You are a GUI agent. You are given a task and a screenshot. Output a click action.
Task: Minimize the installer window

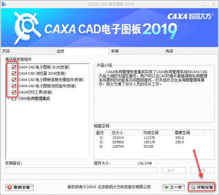coord(205,5)
